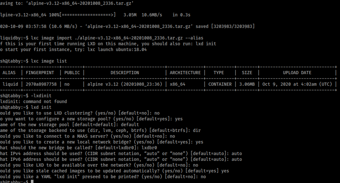Viewport: 340px width, 183px height.
Task: Click the alpine v3.12 description cell
Action: (125, 84)
